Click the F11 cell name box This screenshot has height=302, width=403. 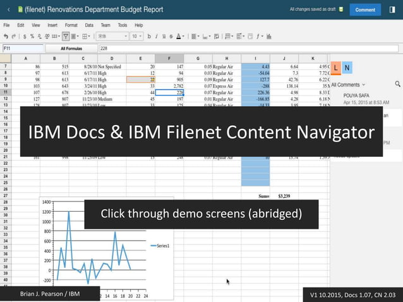coord(23,48)
